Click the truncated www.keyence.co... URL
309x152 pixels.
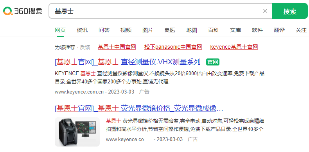(127, 140)
